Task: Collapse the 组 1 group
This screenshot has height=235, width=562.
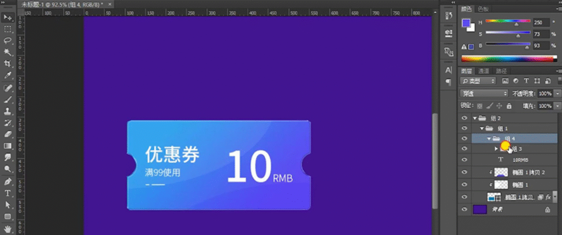Action: (x=482, y=128)
